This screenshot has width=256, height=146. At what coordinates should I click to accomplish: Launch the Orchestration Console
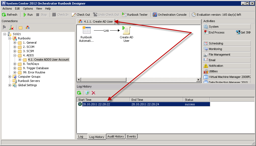(x=170, y=15)
